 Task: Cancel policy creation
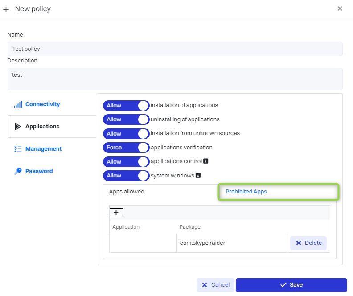pyautogui.click(x=215, y=285)
